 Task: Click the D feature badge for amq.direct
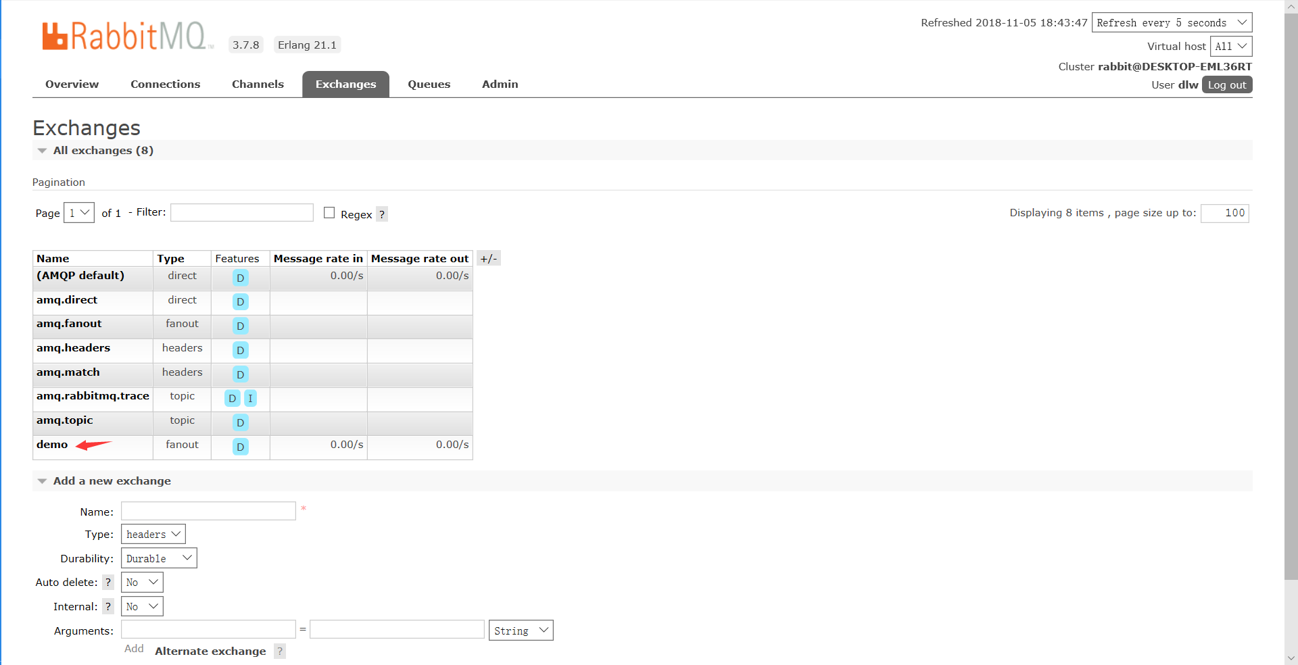[x=240, y=301]
